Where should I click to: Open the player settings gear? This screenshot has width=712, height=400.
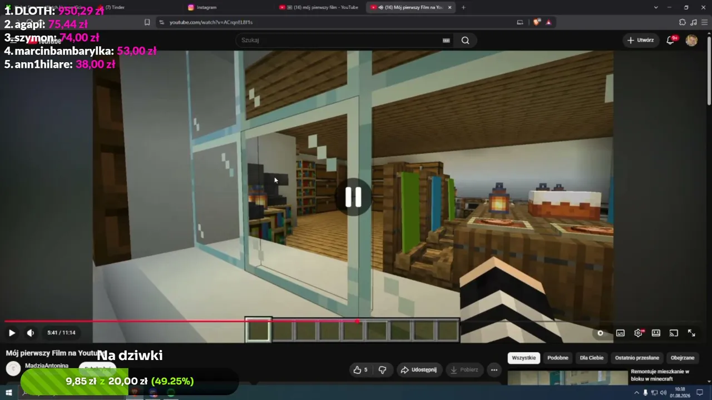coord(638,333)
